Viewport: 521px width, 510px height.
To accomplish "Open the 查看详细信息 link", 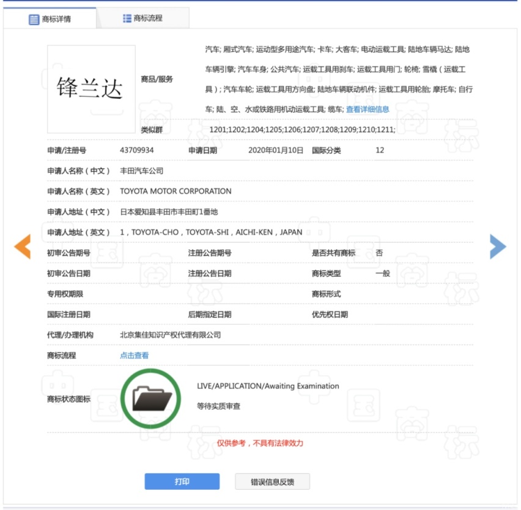I will click(368, 109).
